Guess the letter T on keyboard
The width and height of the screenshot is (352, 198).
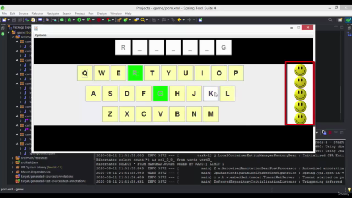click(152, 73)
